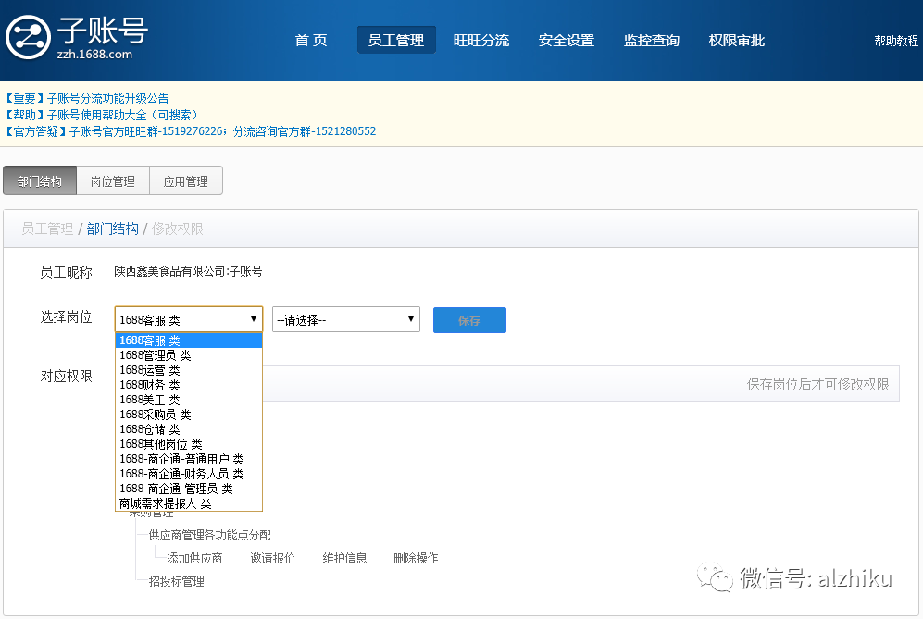Select the 1688运营 类 option
923x619 pixels.
click(x=188, y=370)
